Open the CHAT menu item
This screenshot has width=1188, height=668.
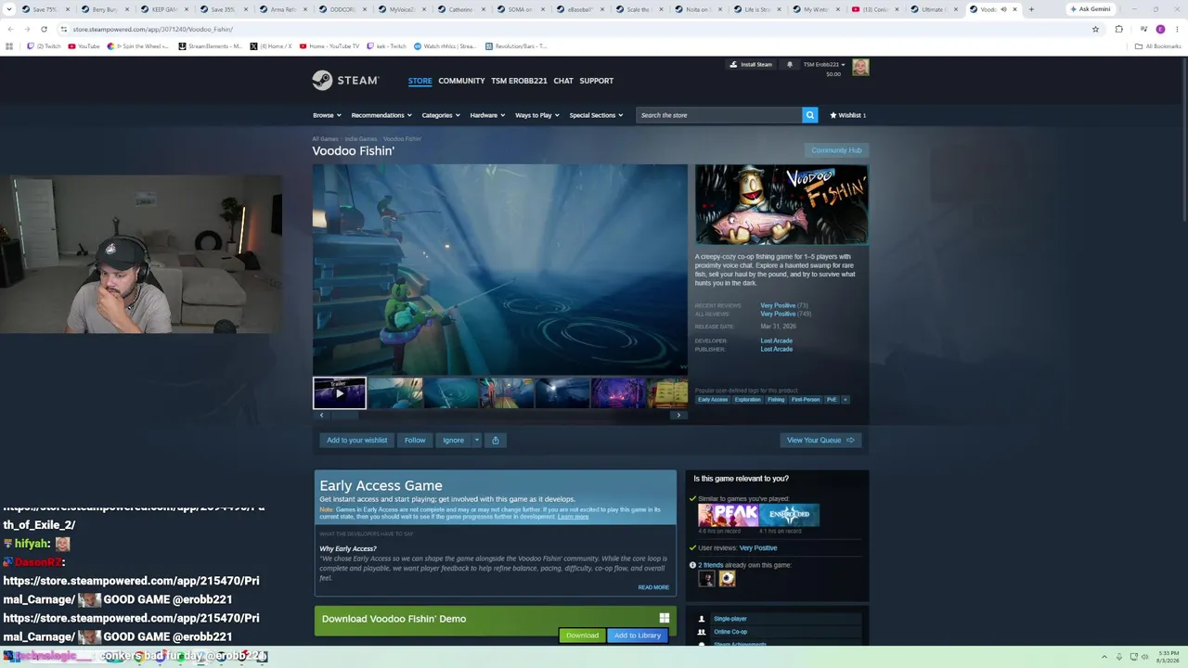pyautogui.click(x=563, y=81)
